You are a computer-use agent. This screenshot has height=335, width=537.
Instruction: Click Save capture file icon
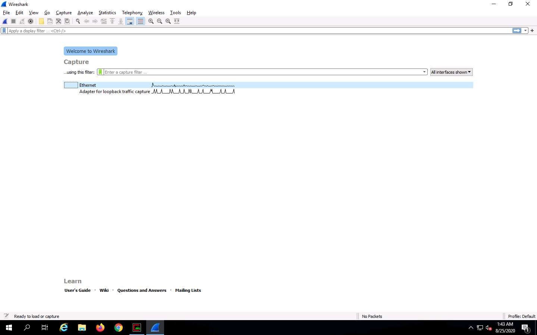click(x=50, y=21)
